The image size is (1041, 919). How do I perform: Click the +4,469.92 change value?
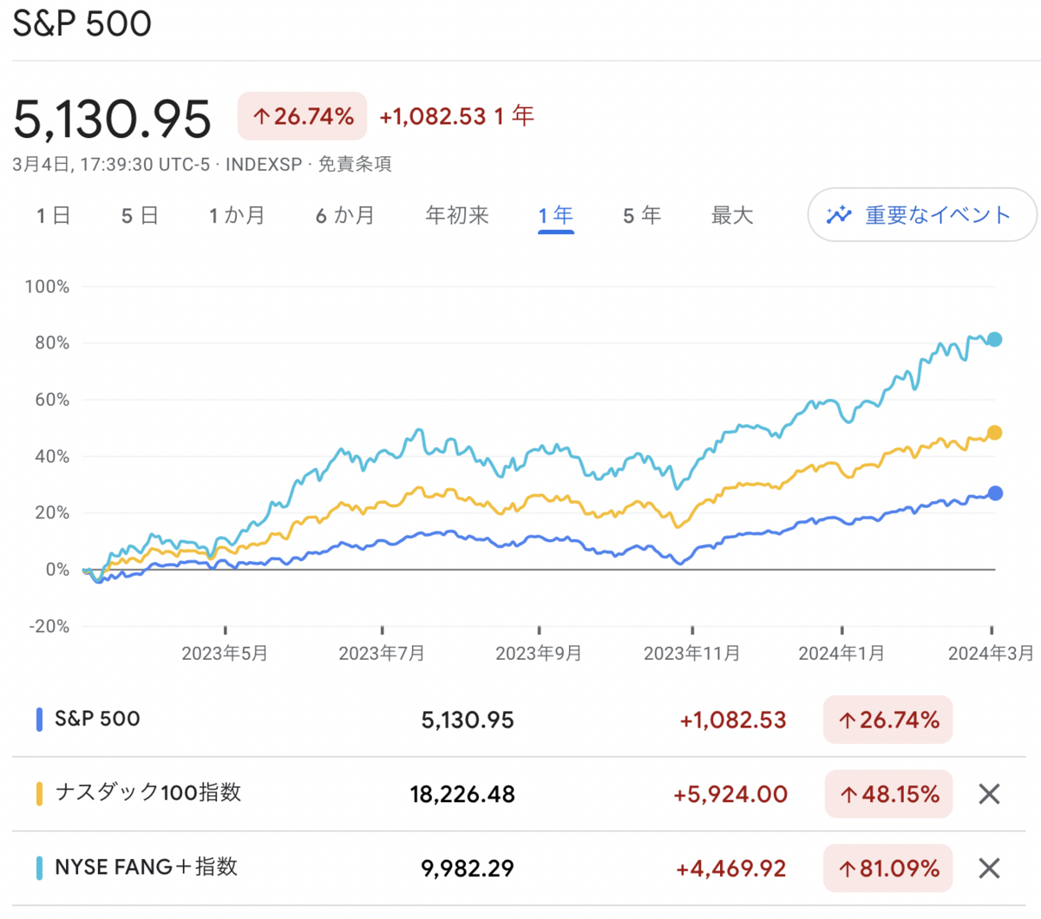pos(731,868)
